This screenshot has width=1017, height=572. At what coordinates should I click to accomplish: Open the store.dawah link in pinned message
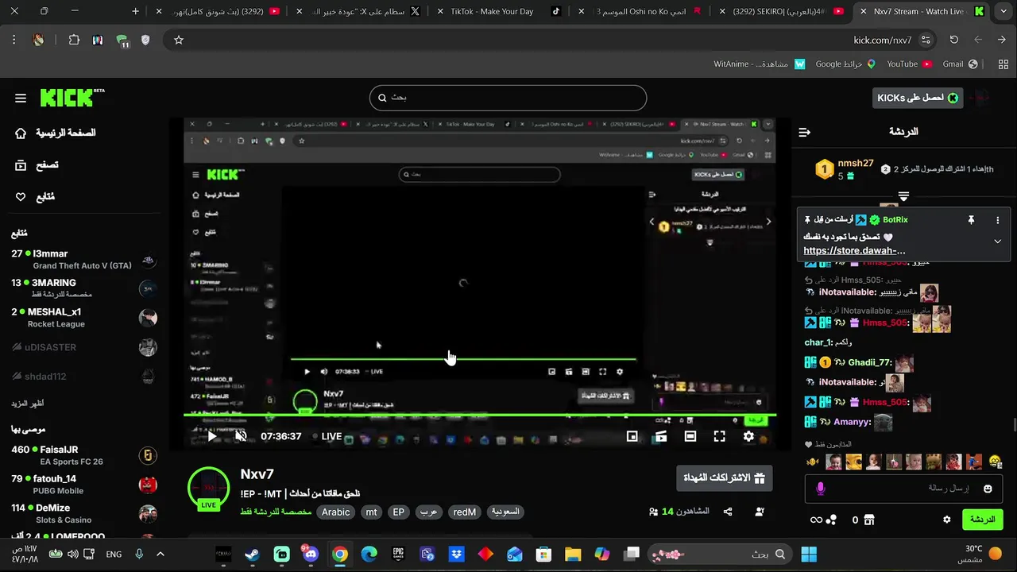[854, 251]
